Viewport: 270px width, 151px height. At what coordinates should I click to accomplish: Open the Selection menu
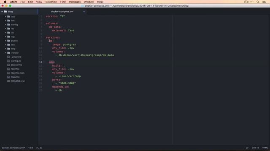point(51,2)
